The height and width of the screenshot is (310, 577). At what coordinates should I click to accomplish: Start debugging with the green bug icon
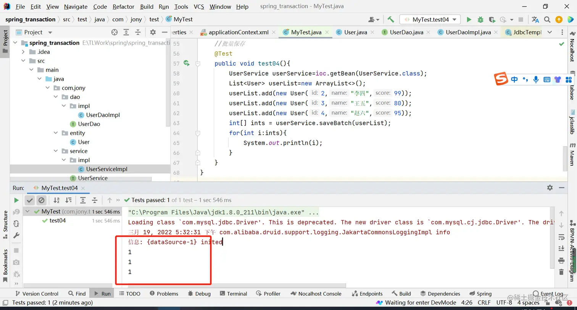[x=480, y=19]
